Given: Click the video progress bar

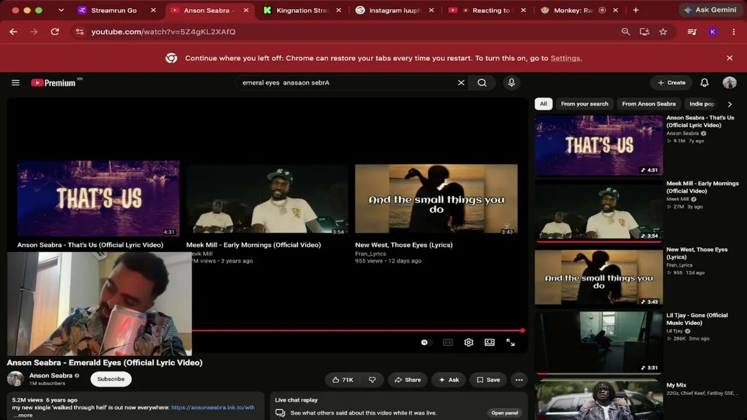Looking at the screenshot, I should (x=357, y=331).
